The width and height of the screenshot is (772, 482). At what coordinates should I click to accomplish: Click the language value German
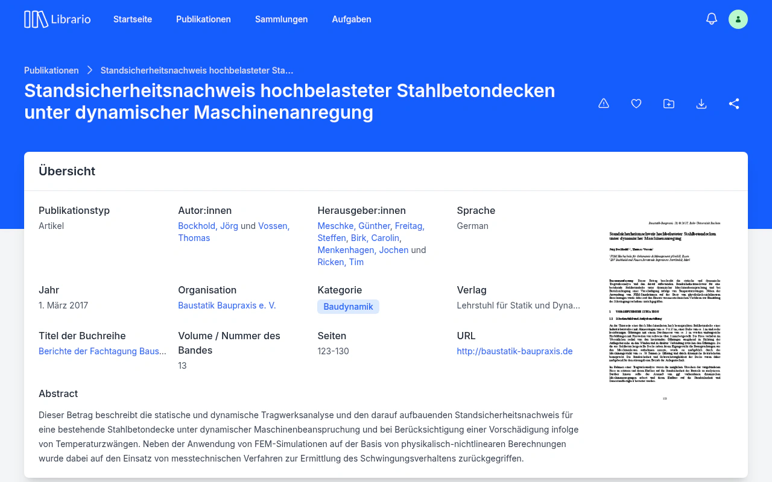coord(472,226)
